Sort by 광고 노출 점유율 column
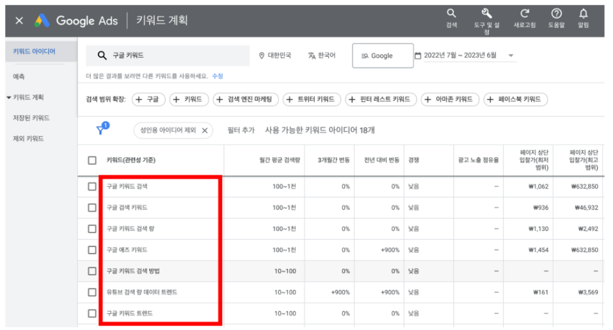The height and width of the screenshot is (330, 613). coord(478,160)
